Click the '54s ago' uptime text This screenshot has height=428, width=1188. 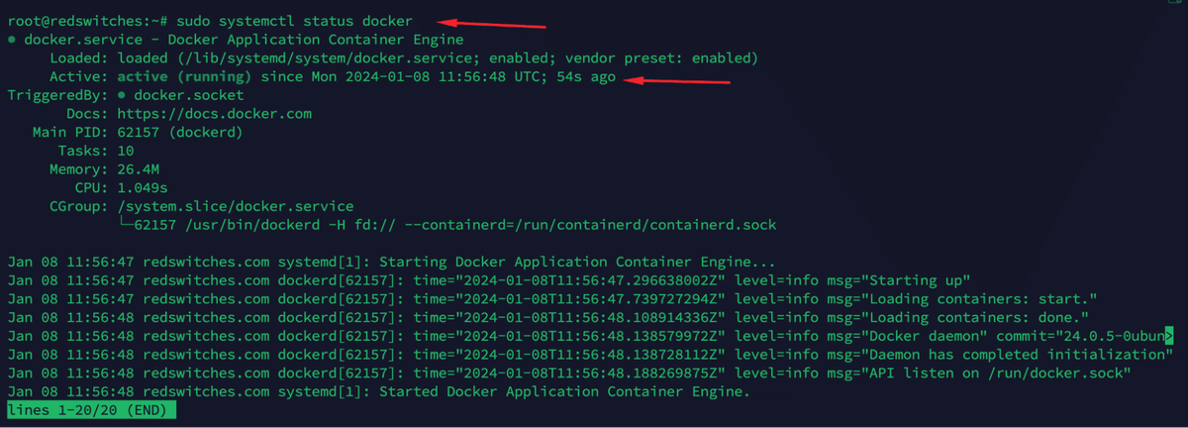585,76
